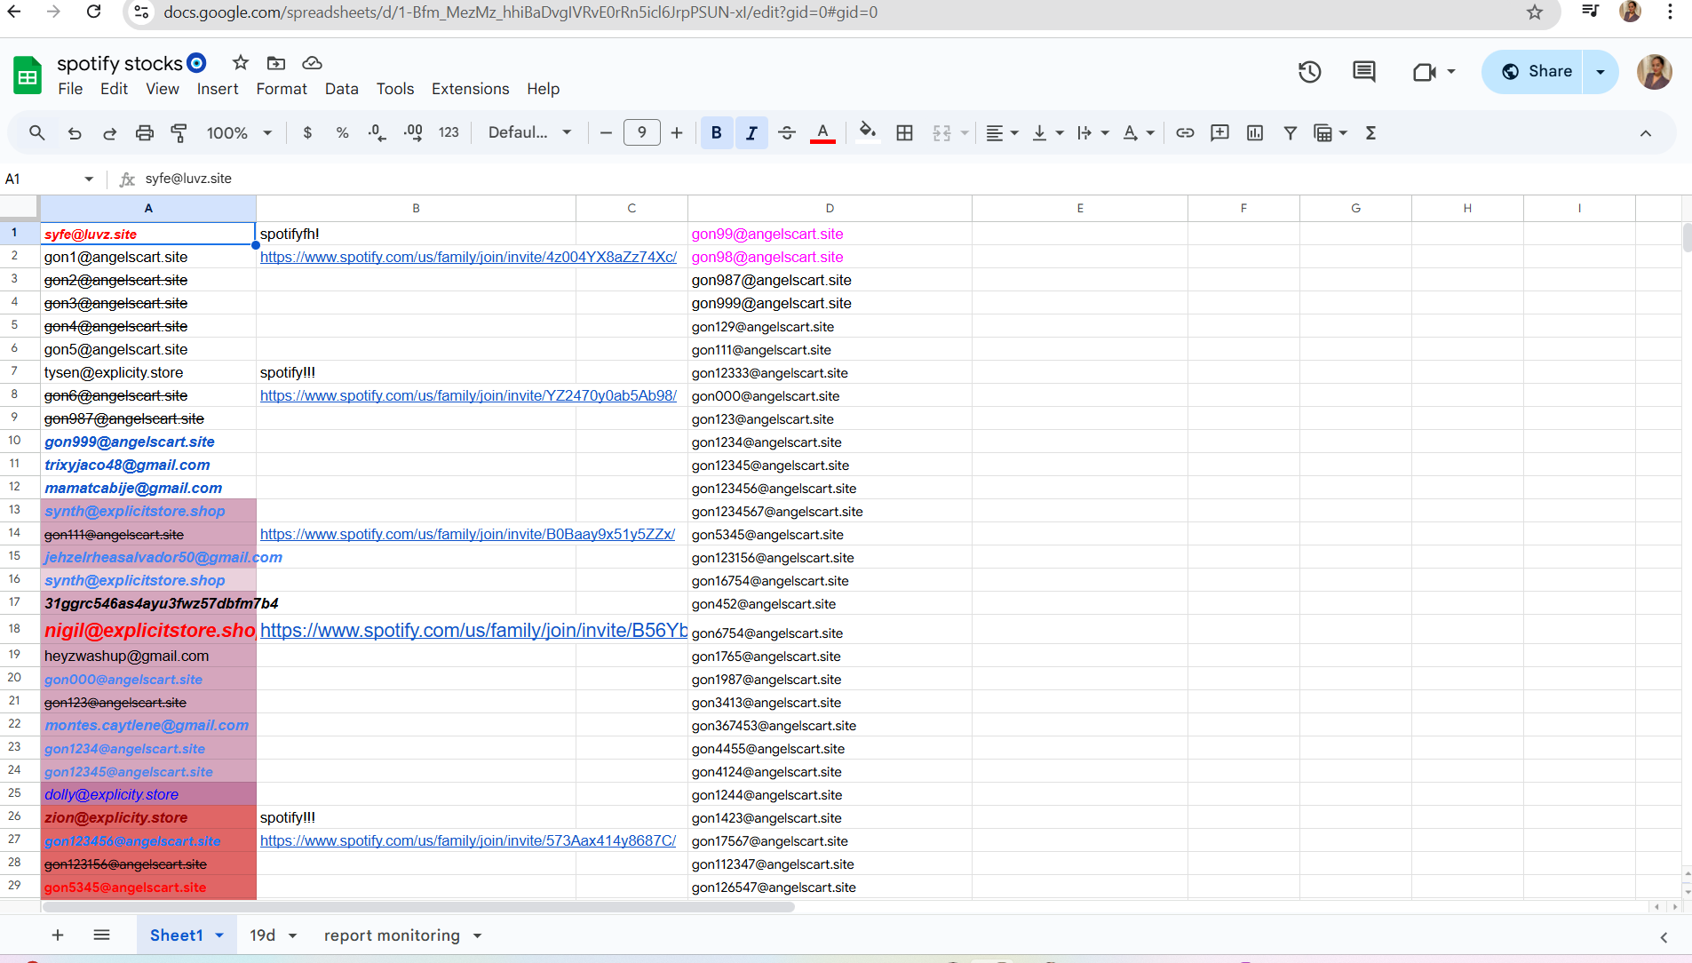The width and height of the screenshot is (1692, 963).
Task: Add a new sheet
Action: [x=58, y=935]
